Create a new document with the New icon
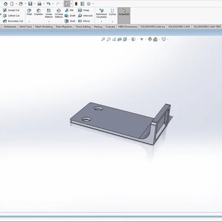This screenshot has height=222, width=222. [x=12, y=3]
